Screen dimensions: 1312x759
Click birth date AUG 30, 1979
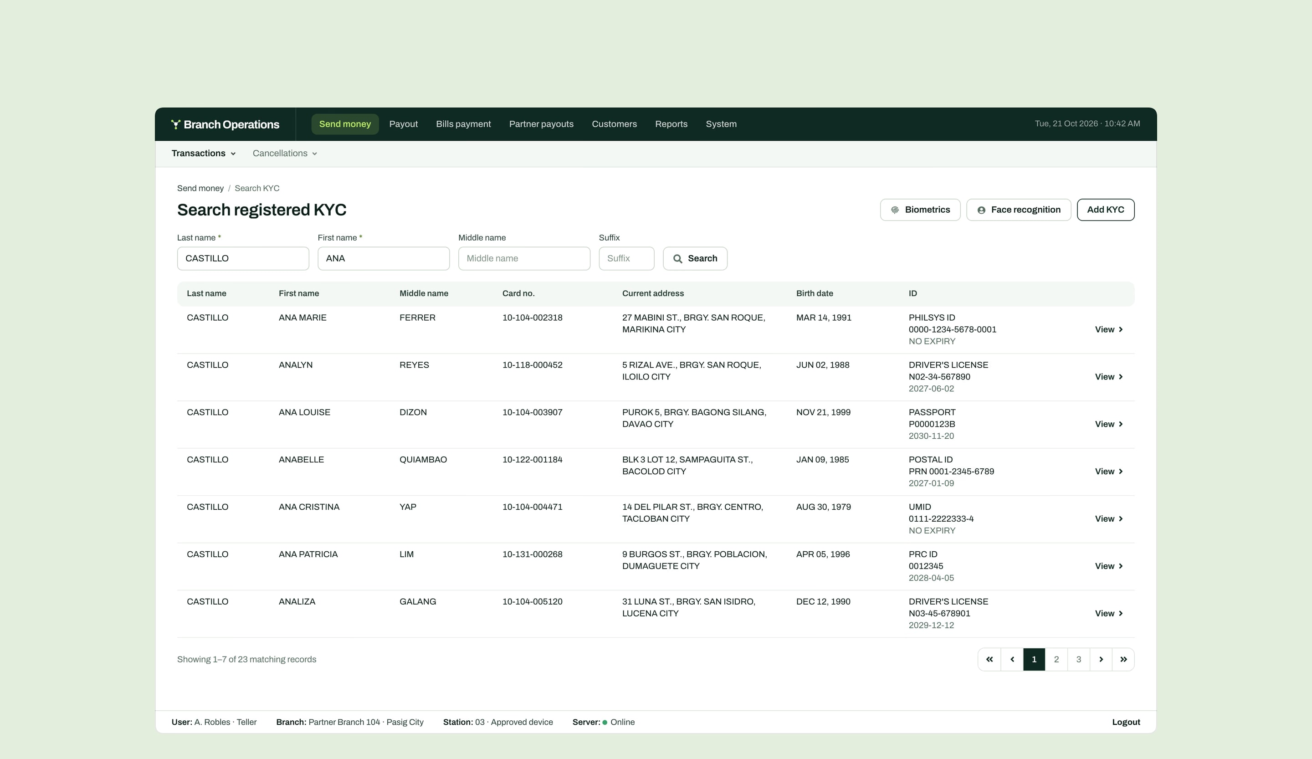click(x=823, y=507)
